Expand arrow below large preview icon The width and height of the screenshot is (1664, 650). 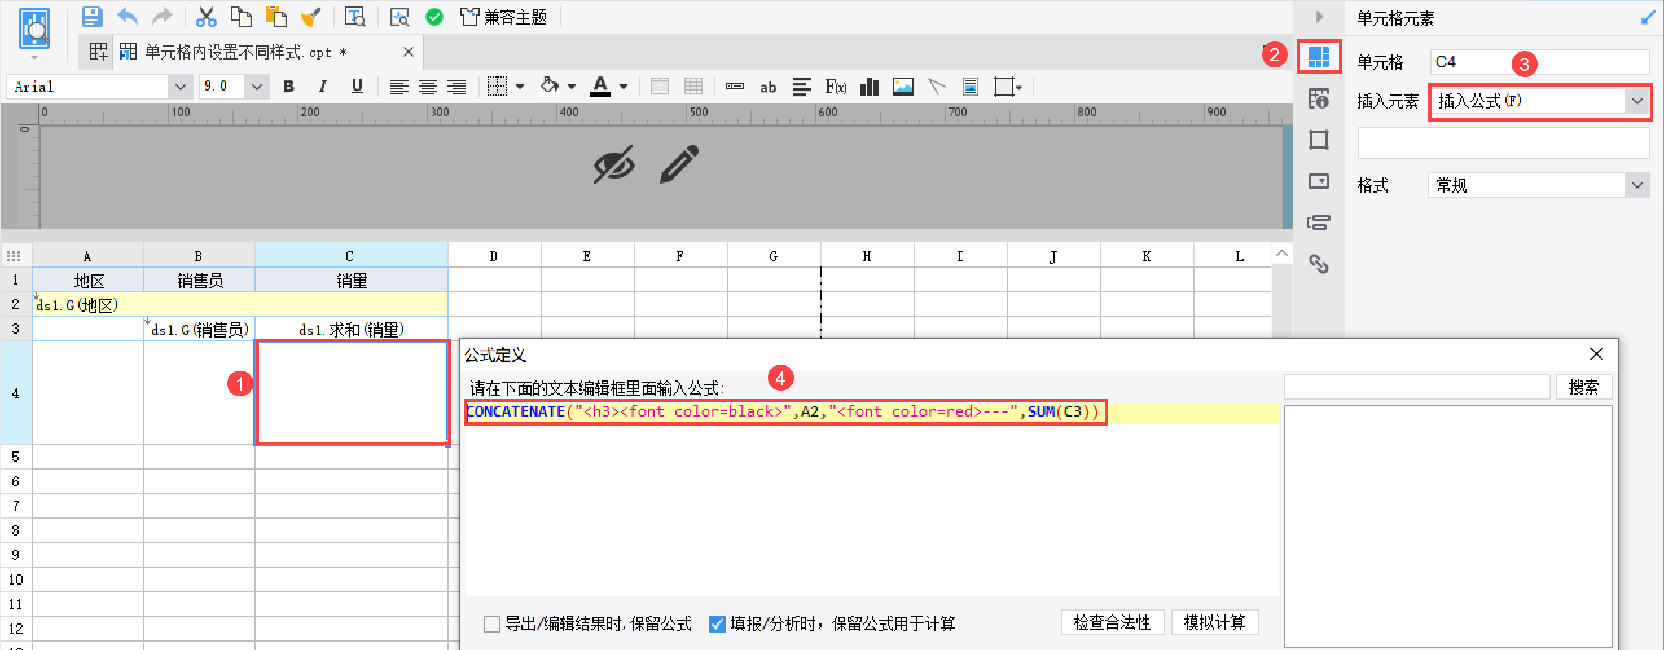click(34, 58)
